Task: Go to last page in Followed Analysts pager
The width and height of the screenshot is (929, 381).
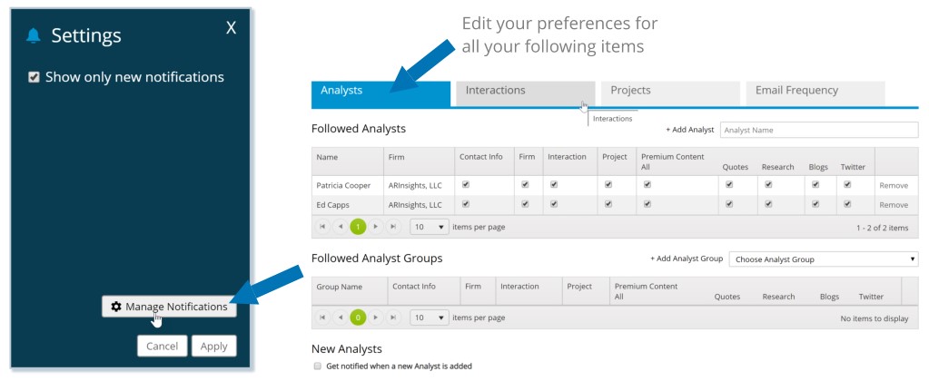Action: pyautogui.click(x=393, y=227)
